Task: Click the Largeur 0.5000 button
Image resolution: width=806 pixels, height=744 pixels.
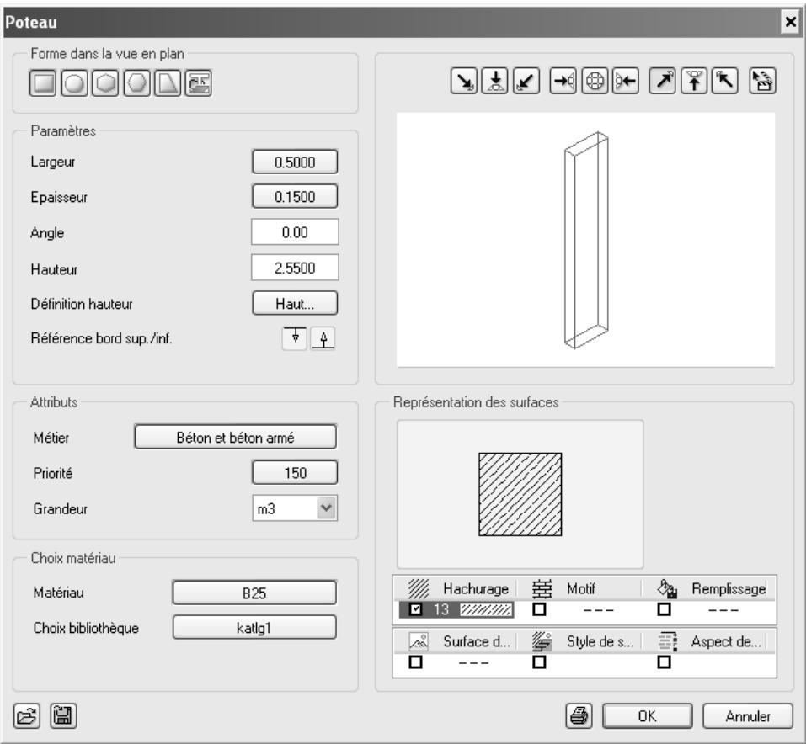Action: 295,162
